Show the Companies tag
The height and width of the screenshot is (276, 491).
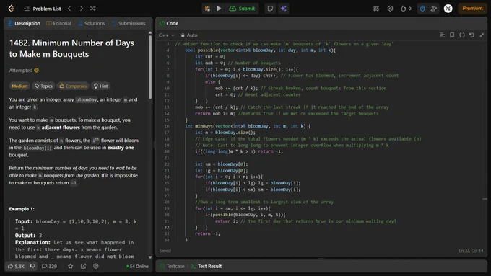click(73, 86)
